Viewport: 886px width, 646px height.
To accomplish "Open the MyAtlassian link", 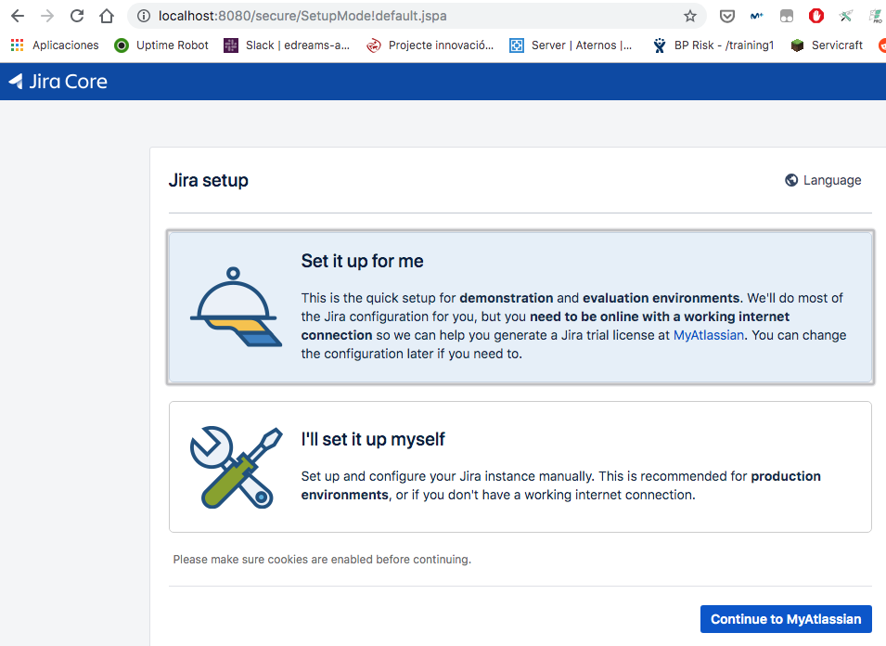I will click(x=708, y=335).
